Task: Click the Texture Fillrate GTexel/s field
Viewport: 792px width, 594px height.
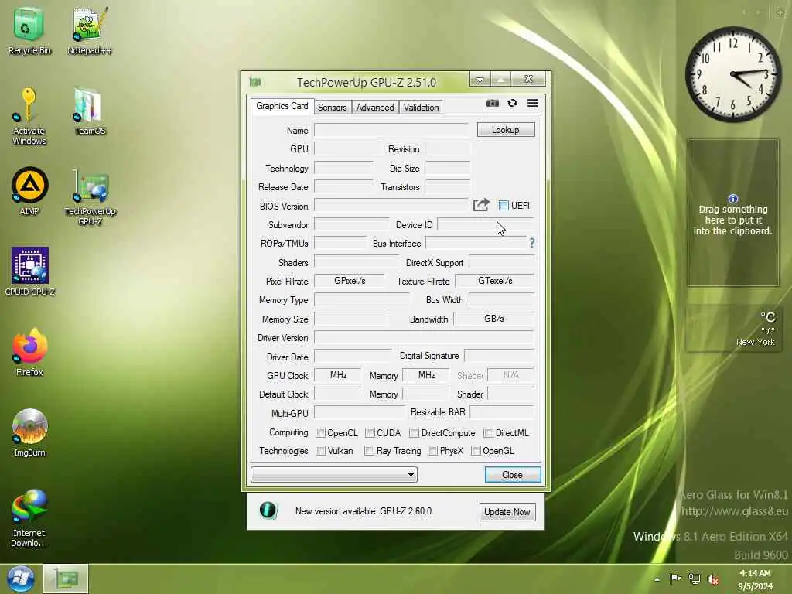Action: [494, 281]
